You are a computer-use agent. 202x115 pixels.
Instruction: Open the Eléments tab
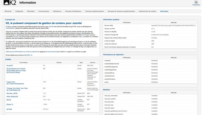(8, 11)
